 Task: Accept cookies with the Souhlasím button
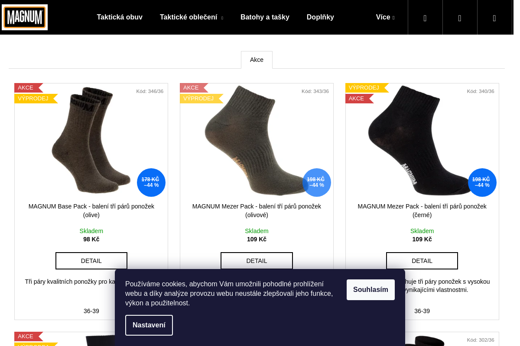click(370, 290)
